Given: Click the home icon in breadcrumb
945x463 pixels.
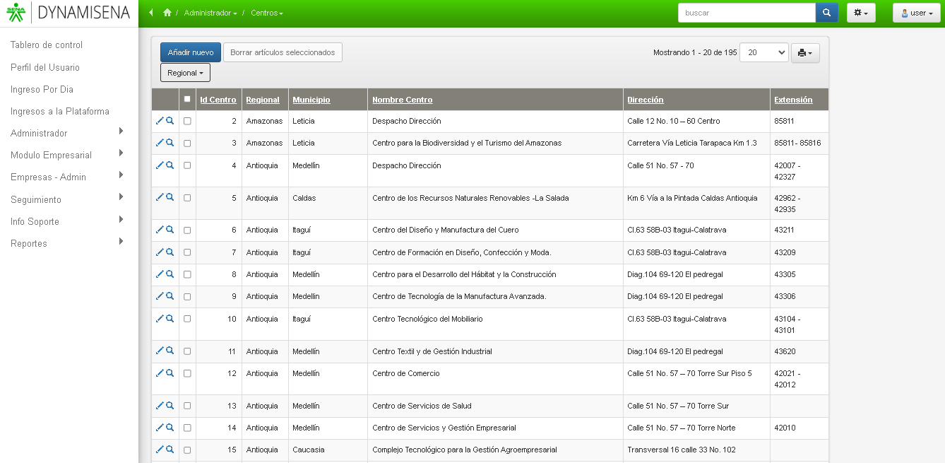Looking at the screenshot, I should click(x=167, y=13).
